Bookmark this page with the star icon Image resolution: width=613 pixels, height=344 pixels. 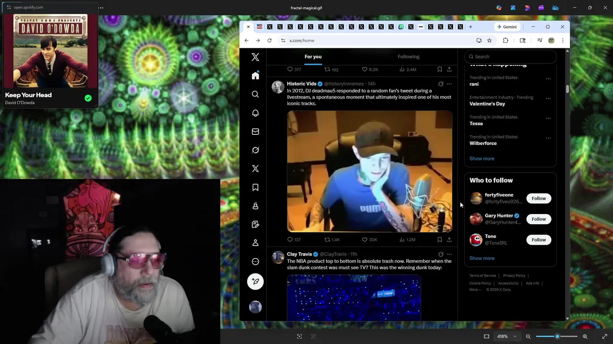[x=489, y=41]
